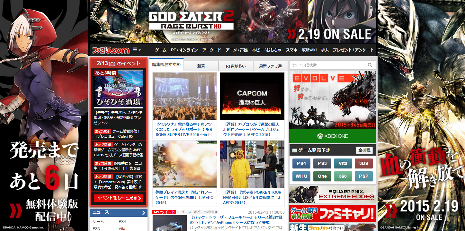Screen dimensions: 465x231
Task: Click the calendar icon beside ゲーム発売予定
Action: click(294, 150)
